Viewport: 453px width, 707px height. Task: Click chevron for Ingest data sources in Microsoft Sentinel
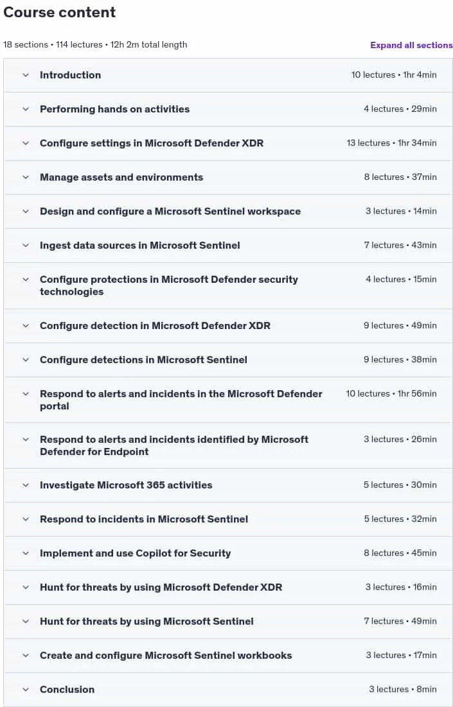[26, 246]
